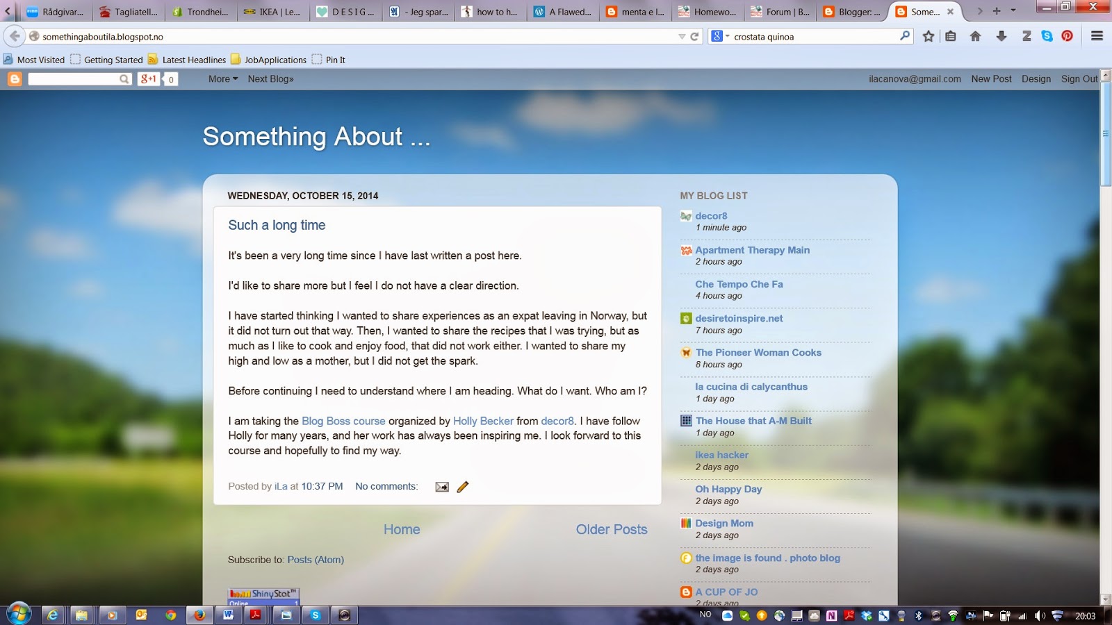The width and height of the screenshot is (1112, 625).
Task: Click the Blogger logo in the navbar
Action: tap(15, 79)
